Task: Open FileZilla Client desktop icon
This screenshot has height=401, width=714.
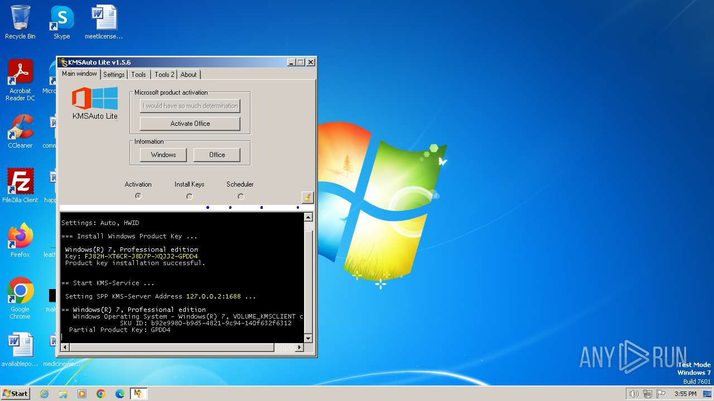Action: pyautogui.click(x=20, y=185)
